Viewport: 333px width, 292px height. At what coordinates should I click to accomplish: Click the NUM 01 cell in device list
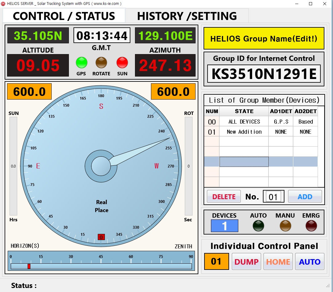(212, 132)
